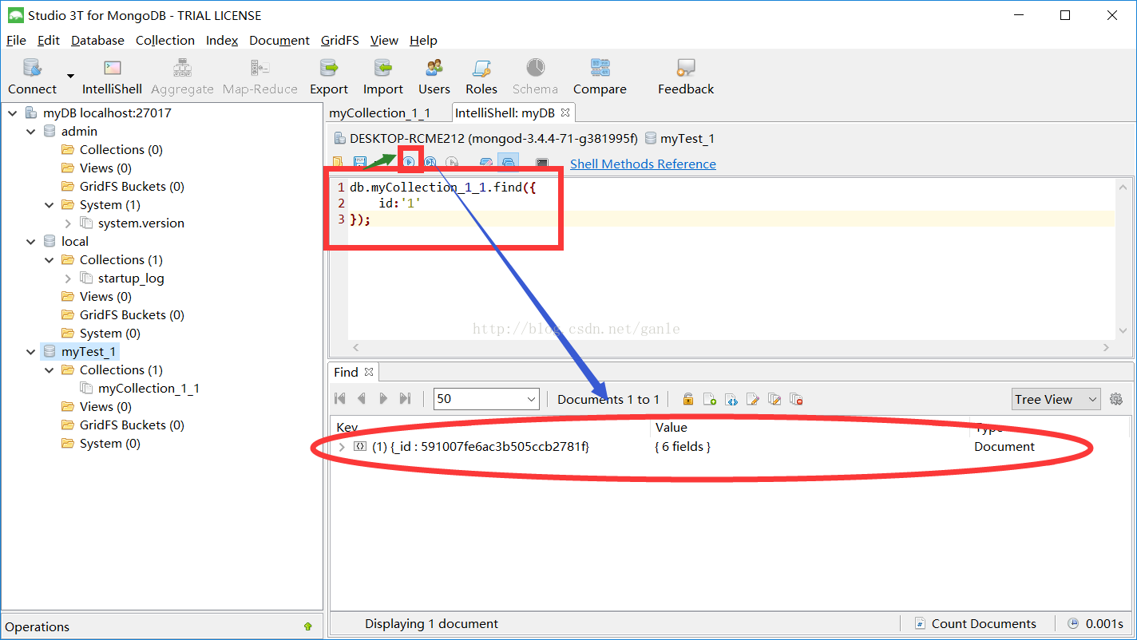Collapse the myDB localhost:27017 node

(x=12, y=113)
